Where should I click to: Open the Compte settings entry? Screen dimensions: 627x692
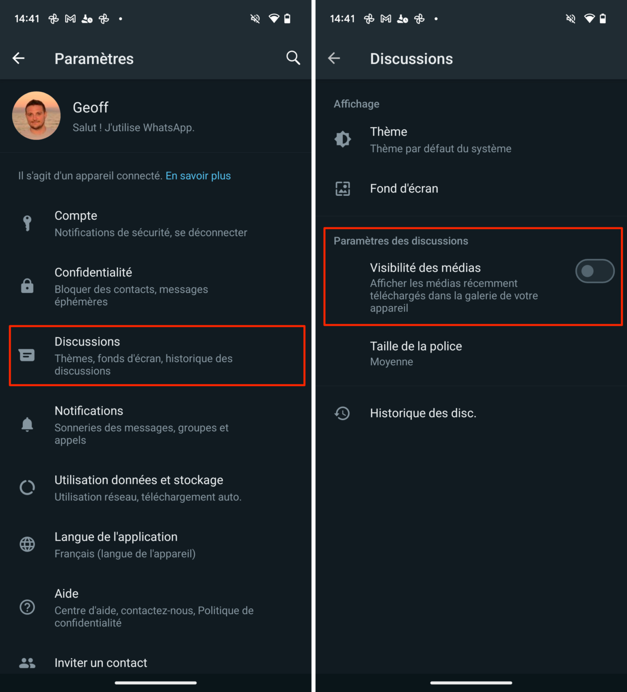click(x=156, y=223)
